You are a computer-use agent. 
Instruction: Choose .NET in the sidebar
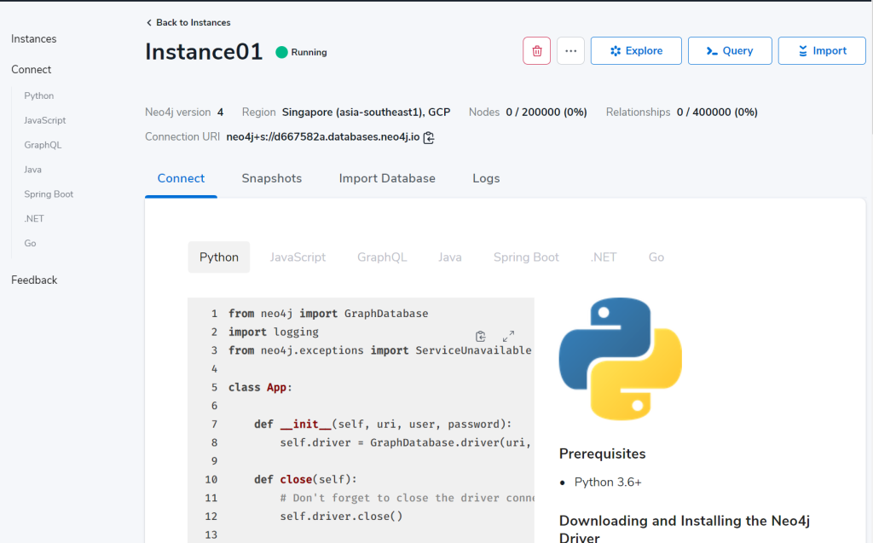pos(34,218)
